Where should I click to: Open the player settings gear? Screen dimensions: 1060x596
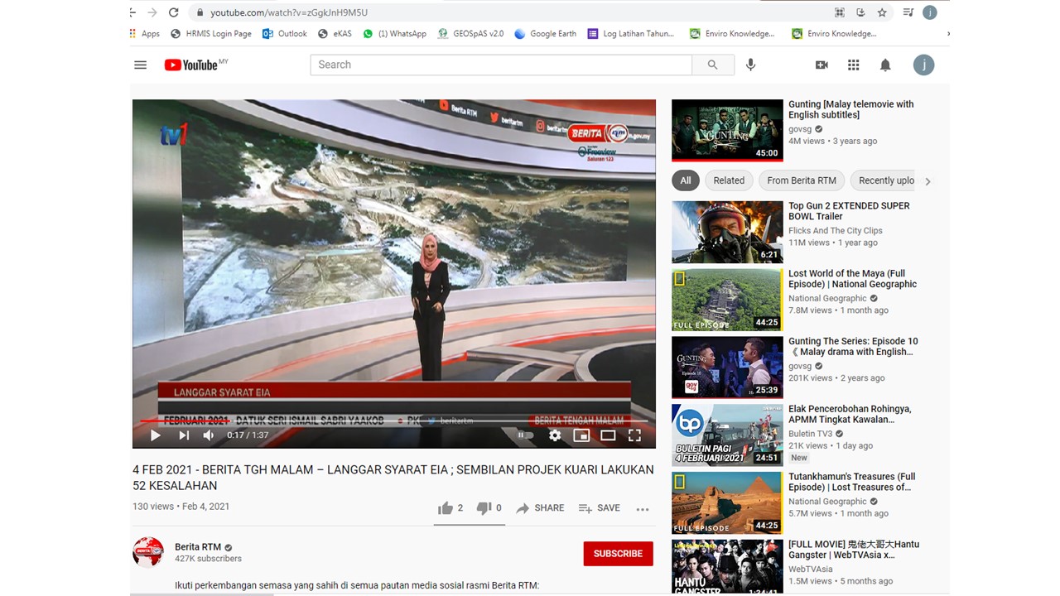tap(555, 435)
